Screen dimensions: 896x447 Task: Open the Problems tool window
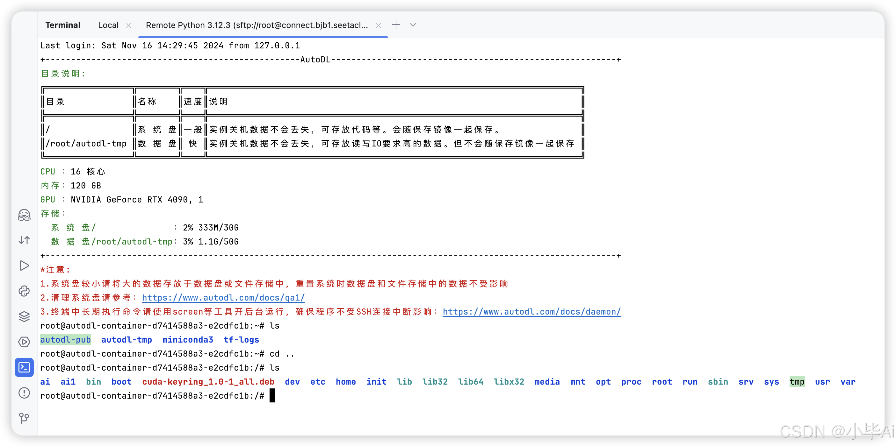click(24, 393)
